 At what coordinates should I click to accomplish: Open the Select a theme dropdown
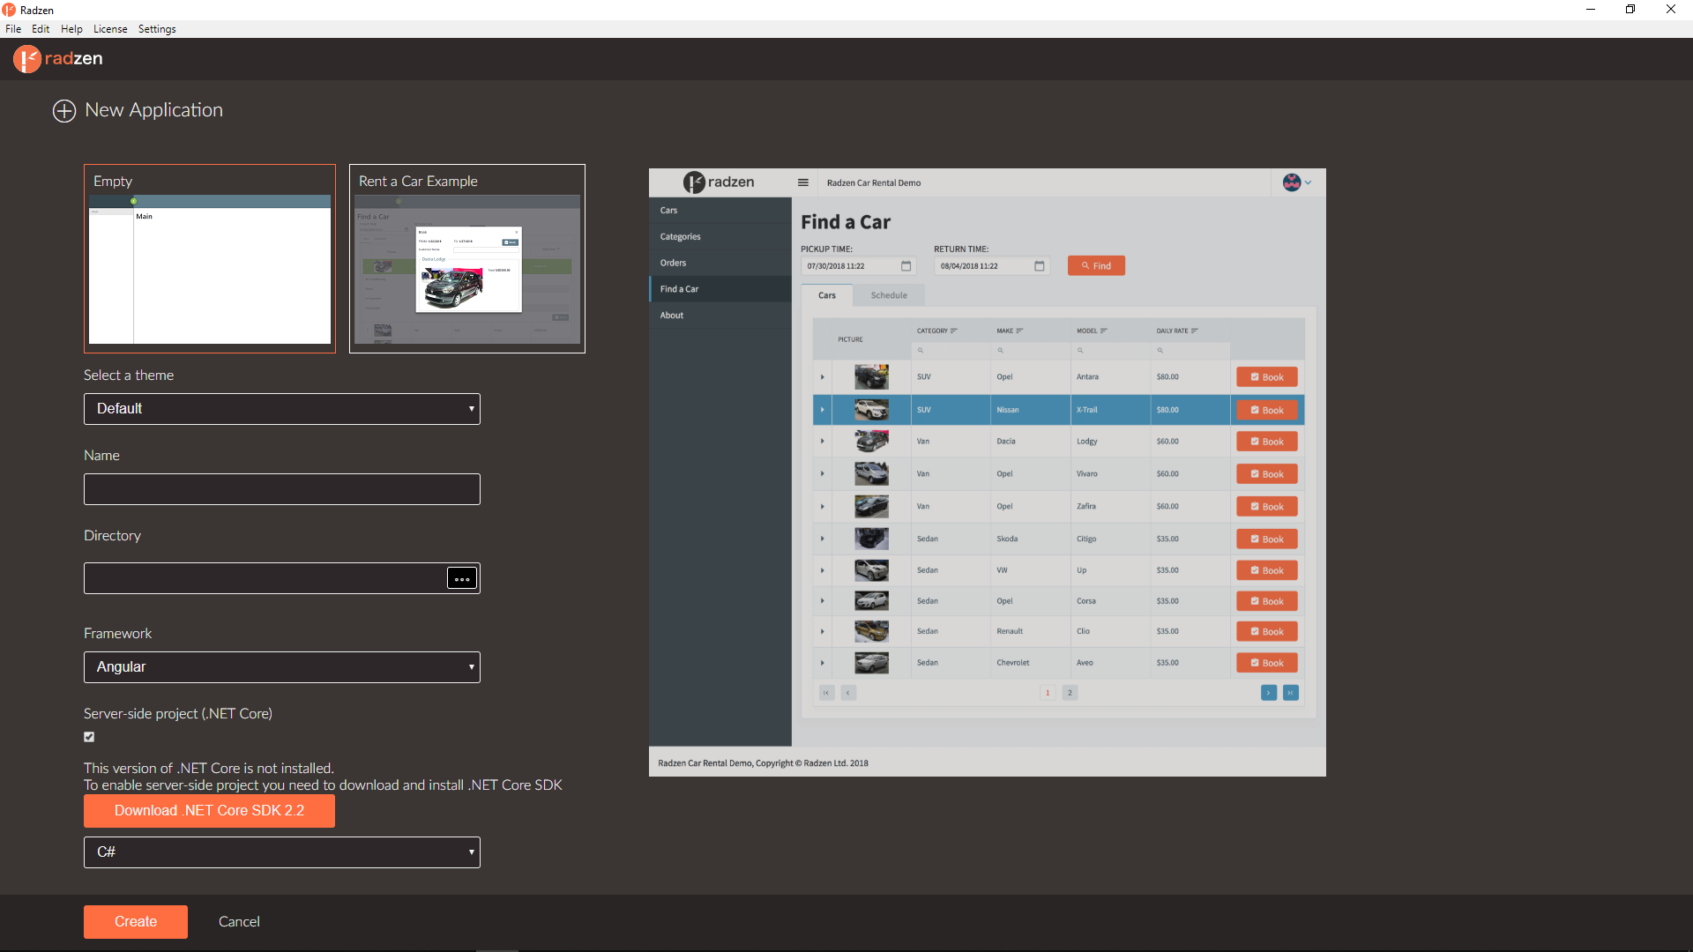tap(282, 409)
